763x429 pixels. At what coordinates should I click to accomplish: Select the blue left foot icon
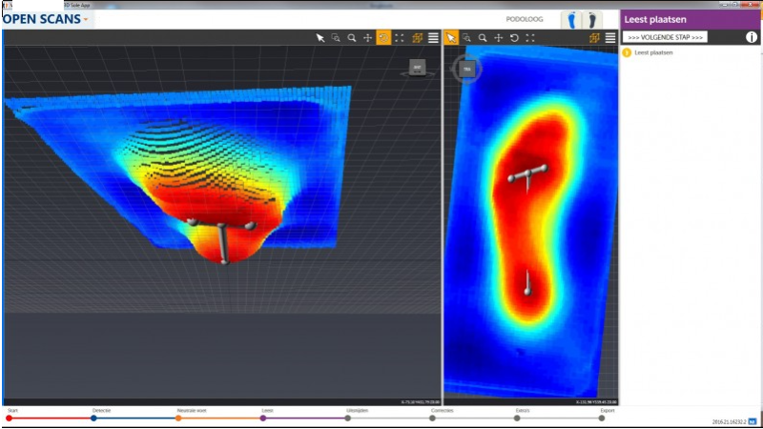tap(571, 19)
